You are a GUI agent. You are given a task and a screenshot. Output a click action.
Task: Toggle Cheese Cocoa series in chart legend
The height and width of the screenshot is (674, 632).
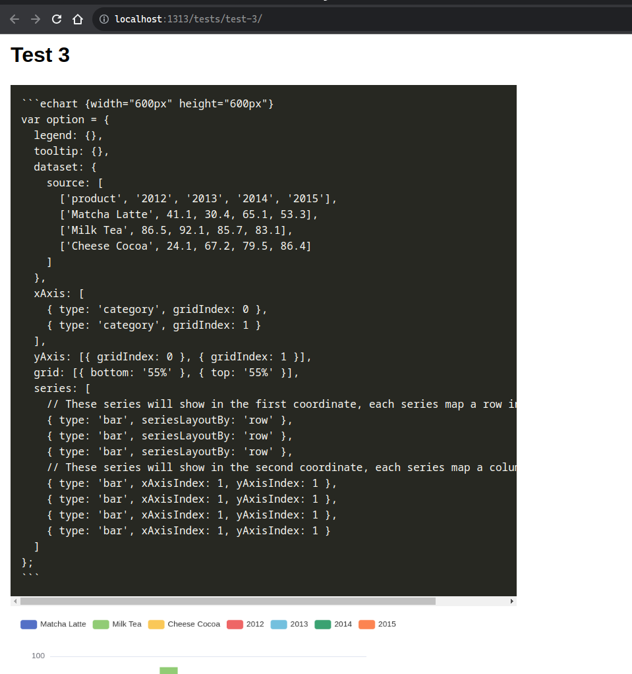coord(184,624)
